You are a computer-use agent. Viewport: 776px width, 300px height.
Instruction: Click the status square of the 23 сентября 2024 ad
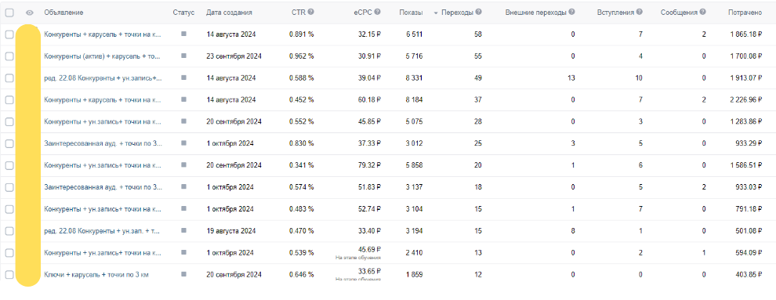(183, 56)
